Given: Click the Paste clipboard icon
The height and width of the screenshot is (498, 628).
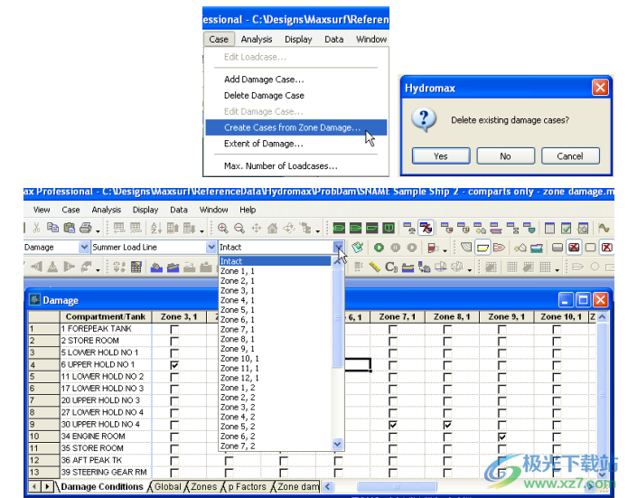Looking at the screenshot, I should coord(70,228).
